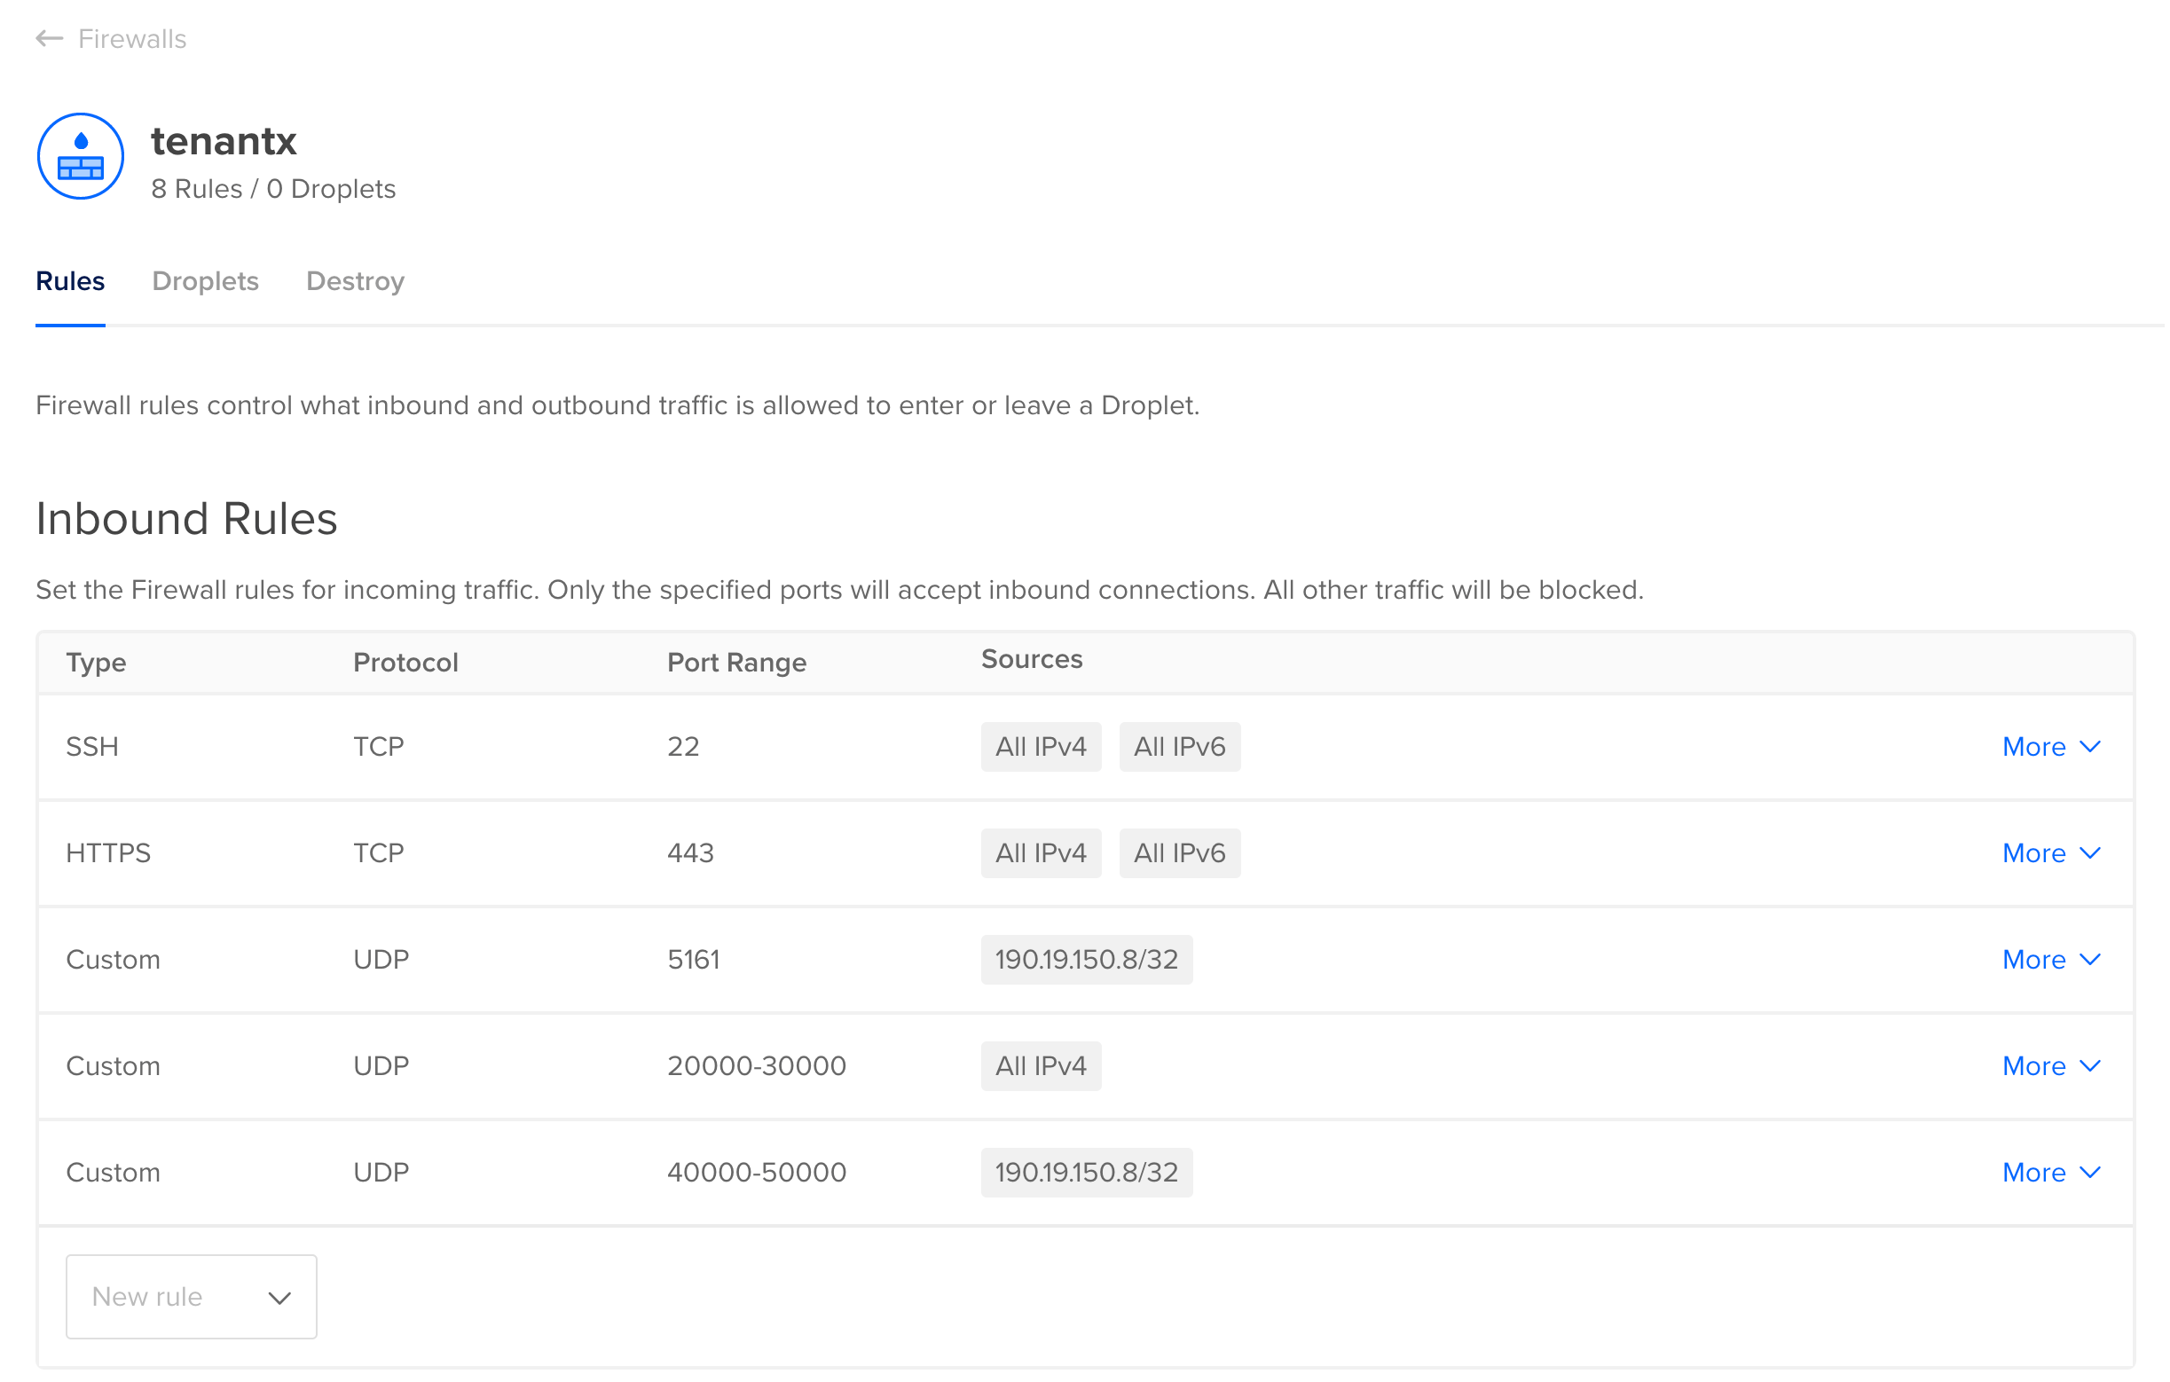
Task: Select the All IPv4 source tag on SSH rule
Action: (x=1041, y=747)
